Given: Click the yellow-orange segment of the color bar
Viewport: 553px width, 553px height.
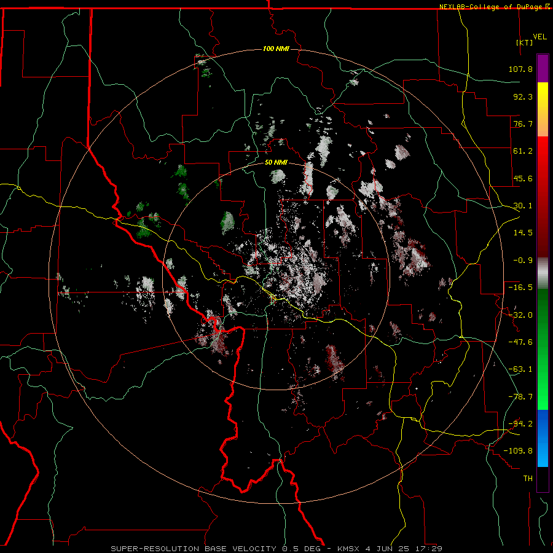Looking at the screenshot, I should pos(543,109).
